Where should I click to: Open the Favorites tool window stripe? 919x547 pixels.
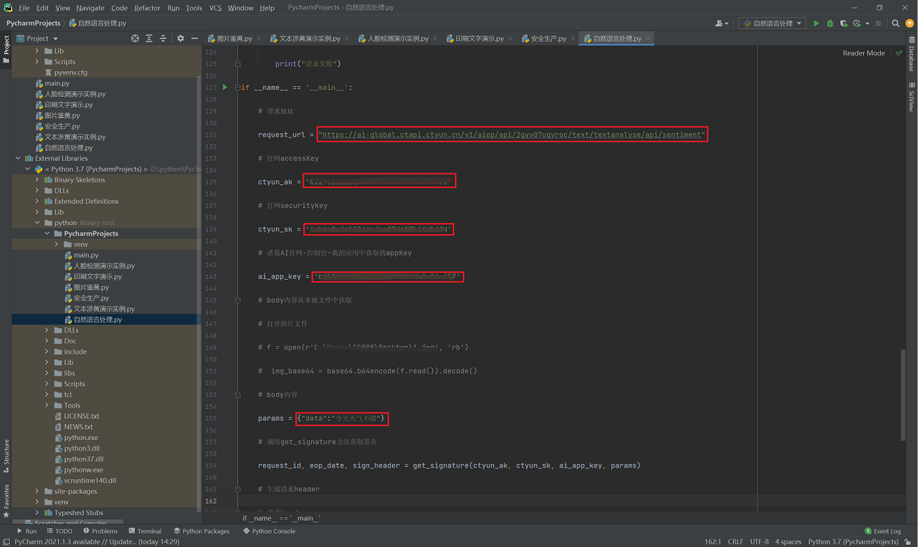(6, 501)
